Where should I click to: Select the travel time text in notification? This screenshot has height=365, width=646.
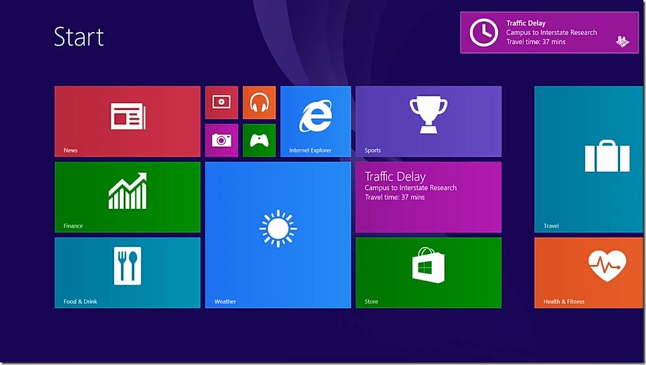click(x=535, y=42)
